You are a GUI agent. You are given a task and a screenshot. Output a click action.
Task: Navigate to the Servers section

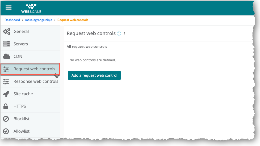tap(21, 44)
